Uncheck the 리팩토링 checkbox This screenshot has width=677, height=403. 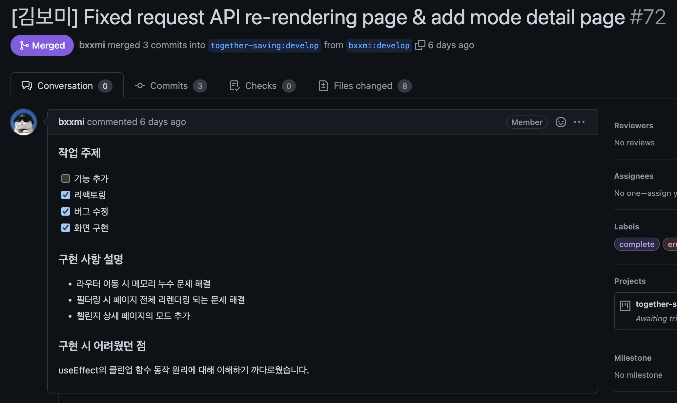pos(66,195)
